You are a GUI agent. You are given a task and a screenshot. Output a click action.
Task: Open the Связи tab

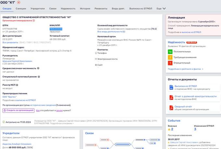click(x=53, y=8)
